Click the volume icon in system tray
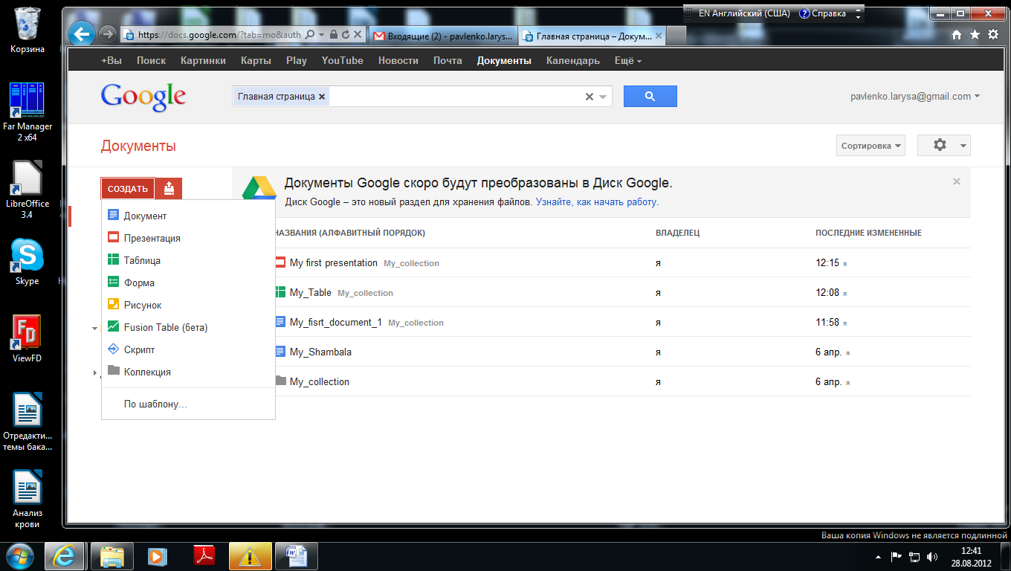The width and height of the screenshot is (1011, 571). coord(933,556)
